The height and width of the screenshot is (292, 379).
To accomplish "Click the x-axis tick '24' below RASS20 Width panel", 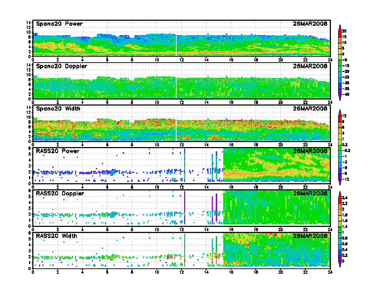I will 330,272.
